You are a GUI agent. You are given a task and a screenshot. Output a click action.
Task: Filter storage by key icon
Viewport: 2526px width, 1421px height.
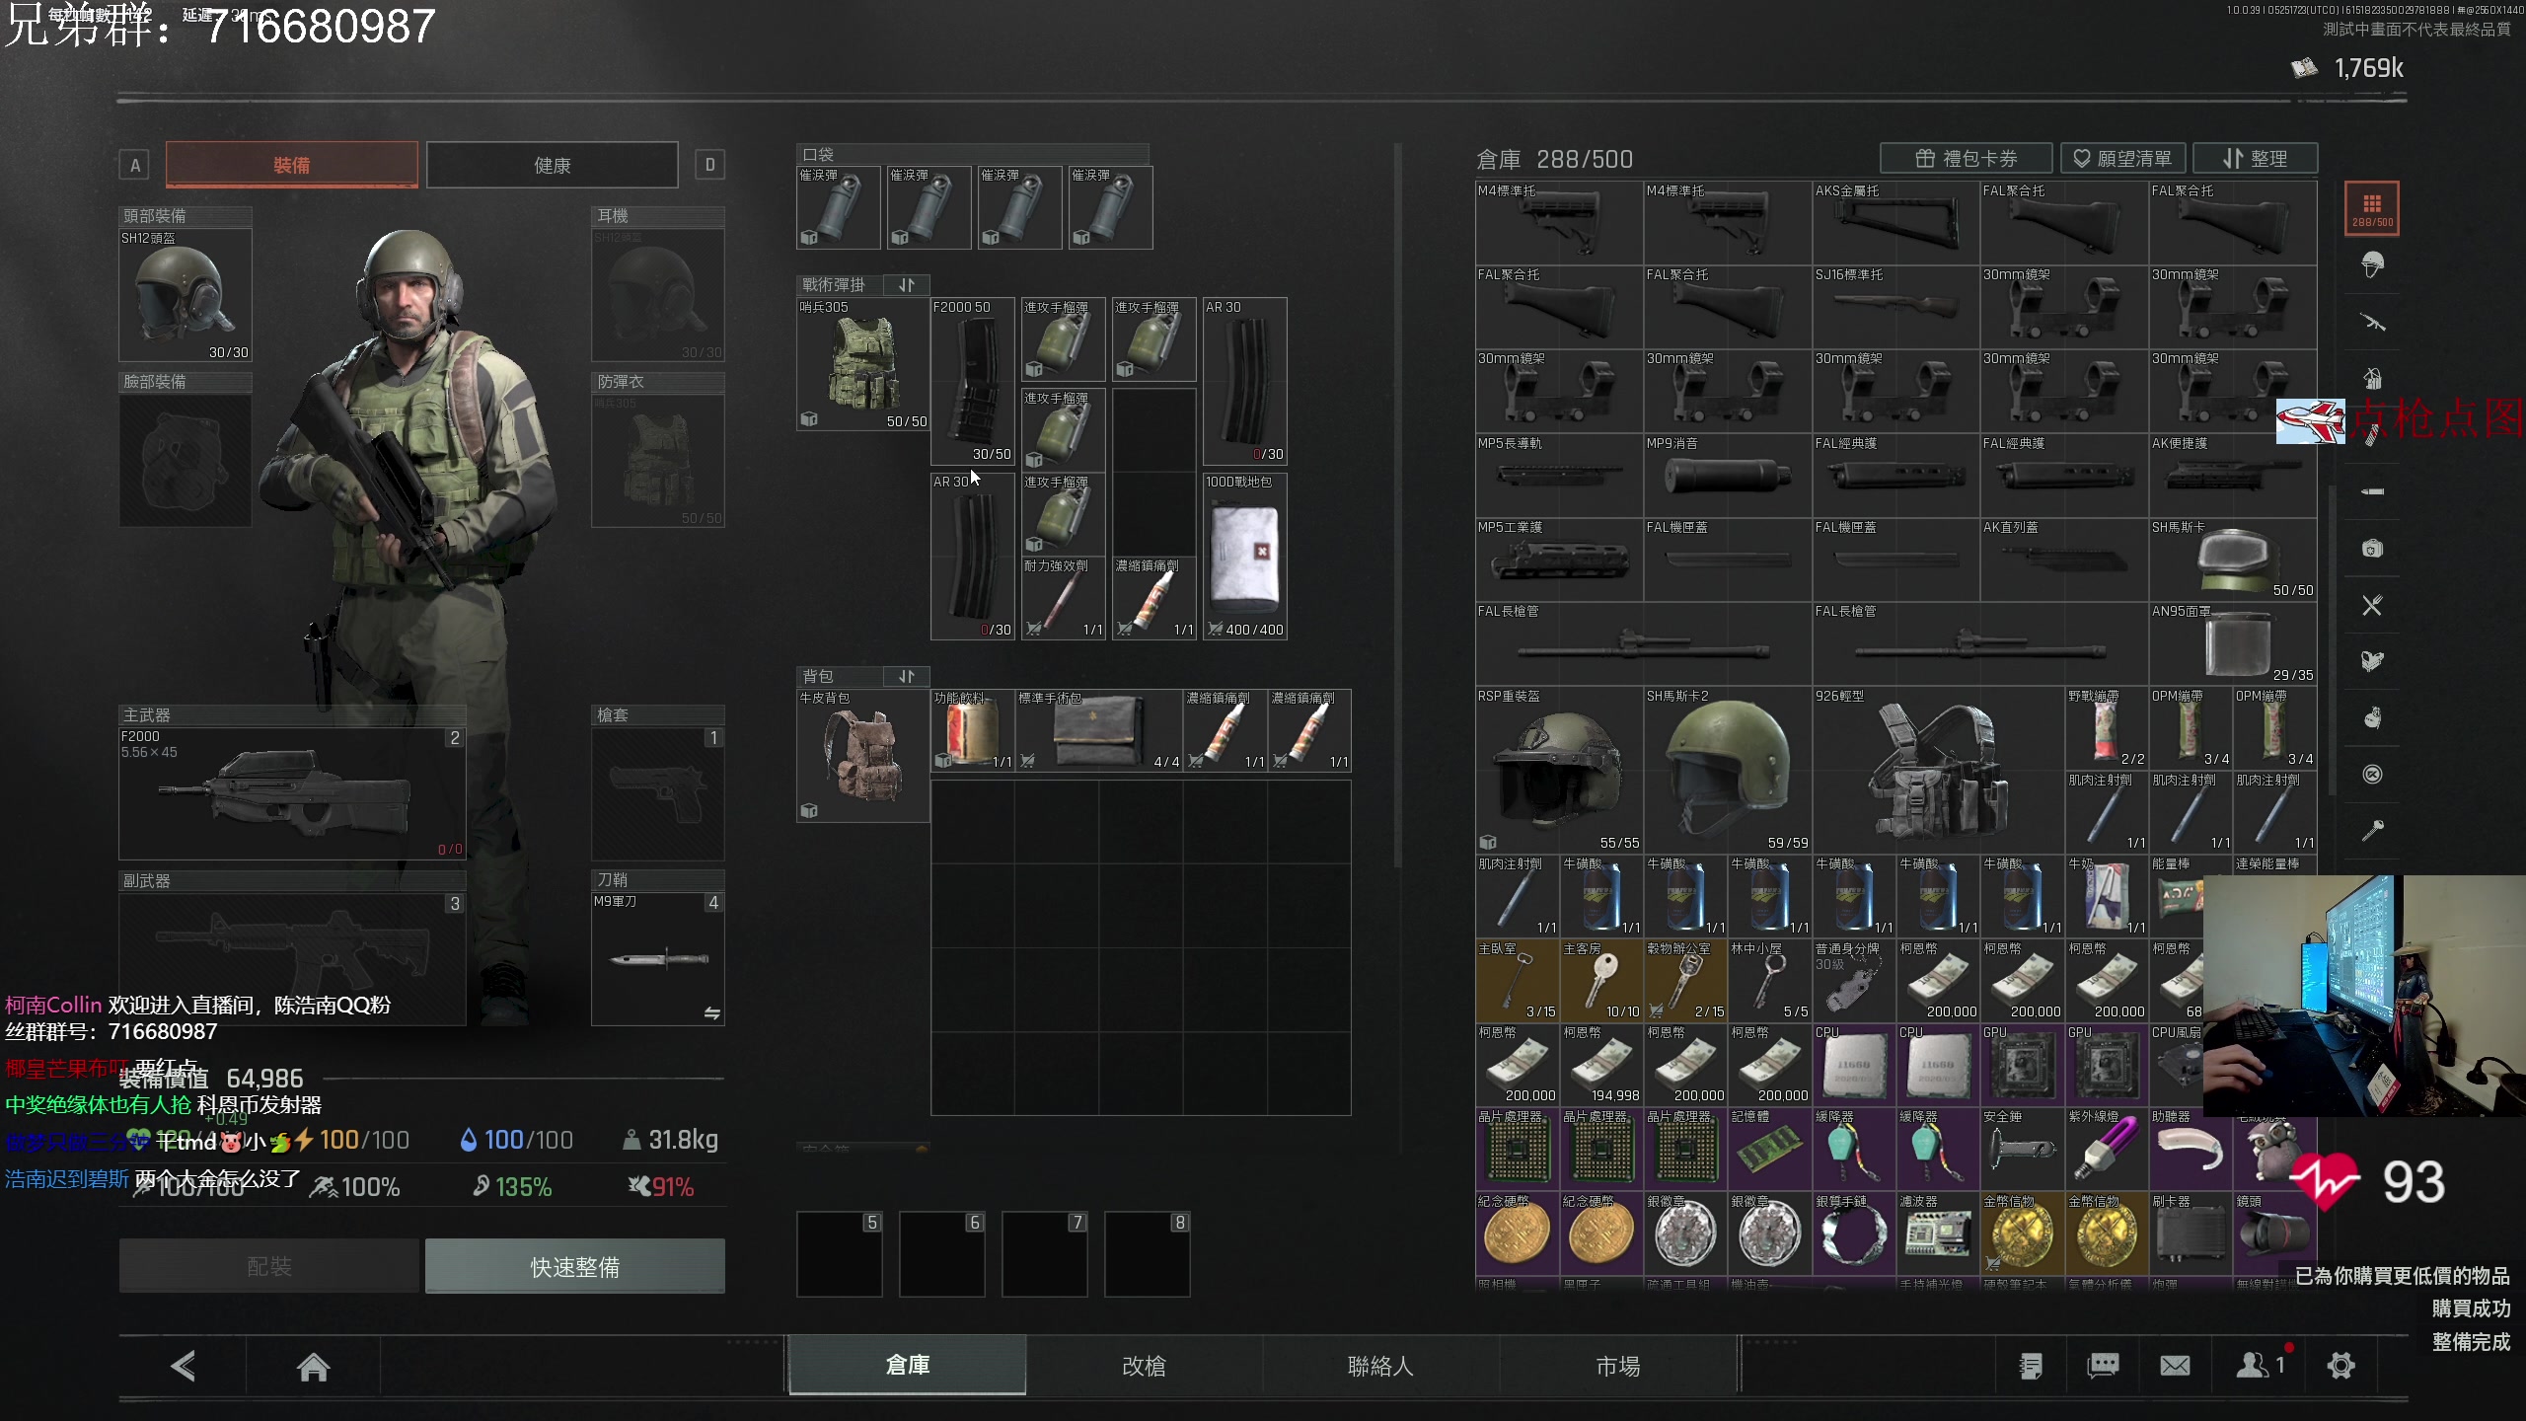pos(2372,831)
